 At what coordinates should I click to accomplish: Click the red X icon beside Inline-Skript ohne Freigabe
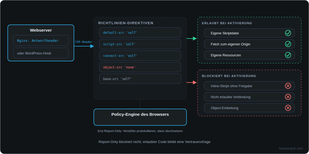pos(288,86)
